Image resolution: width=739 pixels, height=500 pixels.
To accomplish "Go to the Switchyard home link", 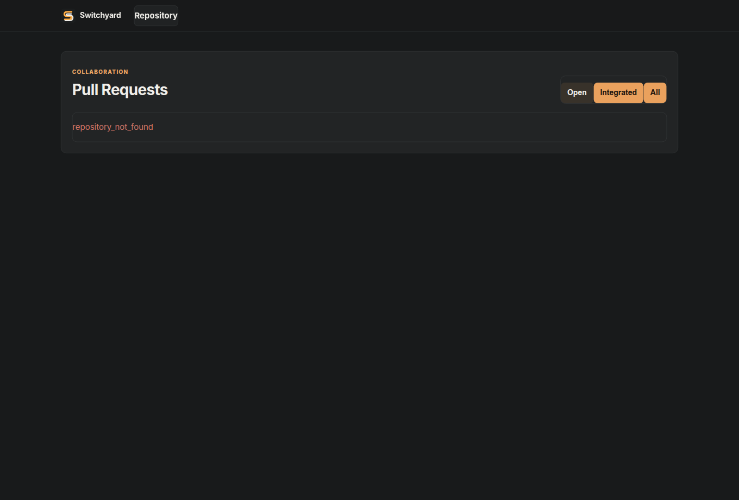I will coord(92,16).
